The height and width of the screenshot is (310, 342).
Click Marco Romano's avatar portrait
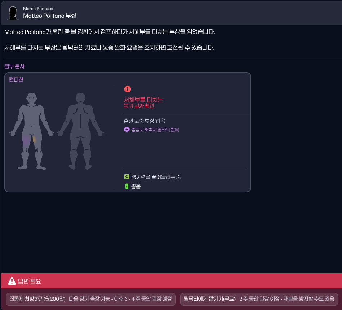(x=13, y=12)
